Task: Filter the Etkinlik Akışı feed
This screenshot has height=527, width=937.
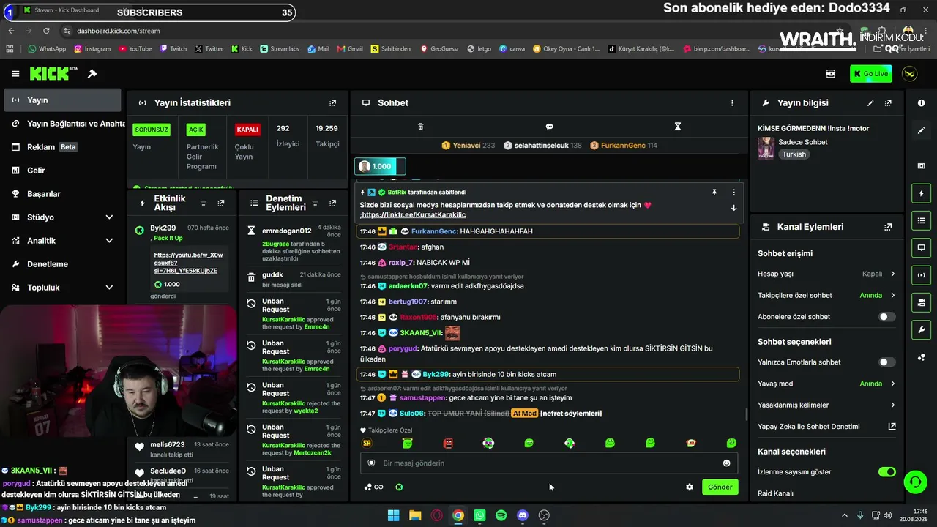Action: (x=204, y=203)
